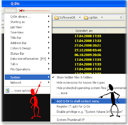
Task: Open the Extras menu
Action: 10,11
